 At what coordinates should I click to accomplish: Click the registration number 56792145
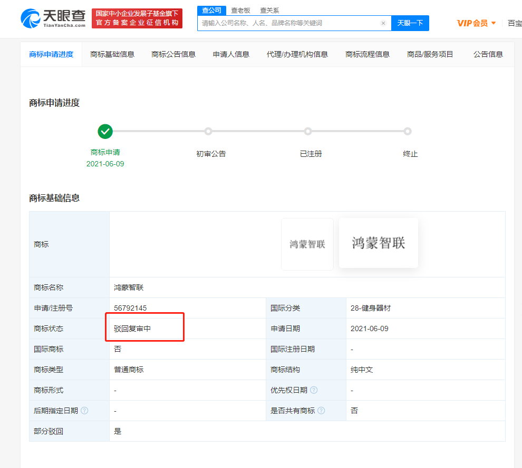pyautogui.click(x=130, y=308)
